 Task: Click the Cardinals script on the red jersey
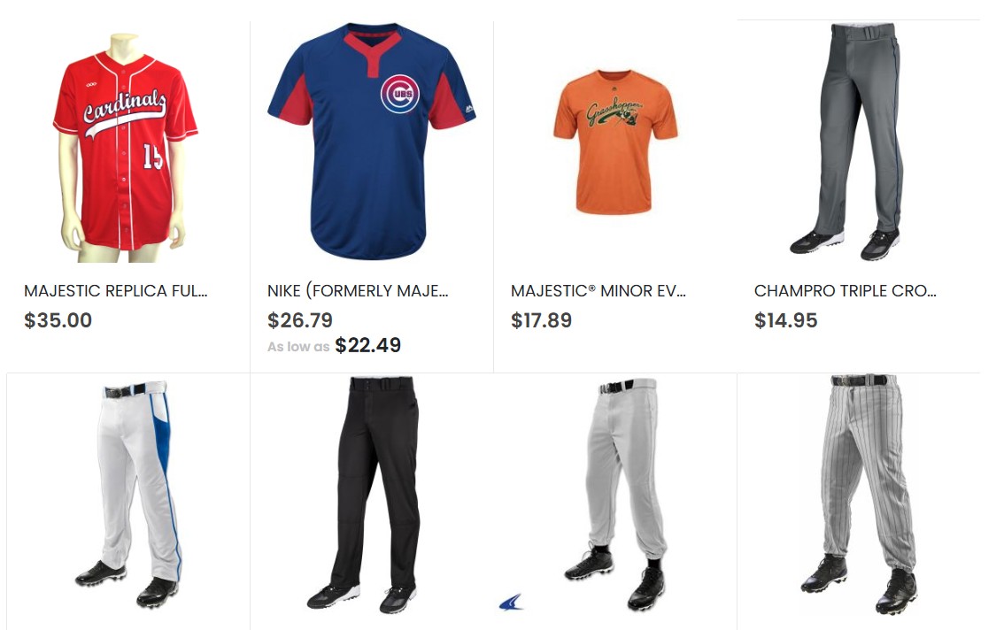point(125,111)
